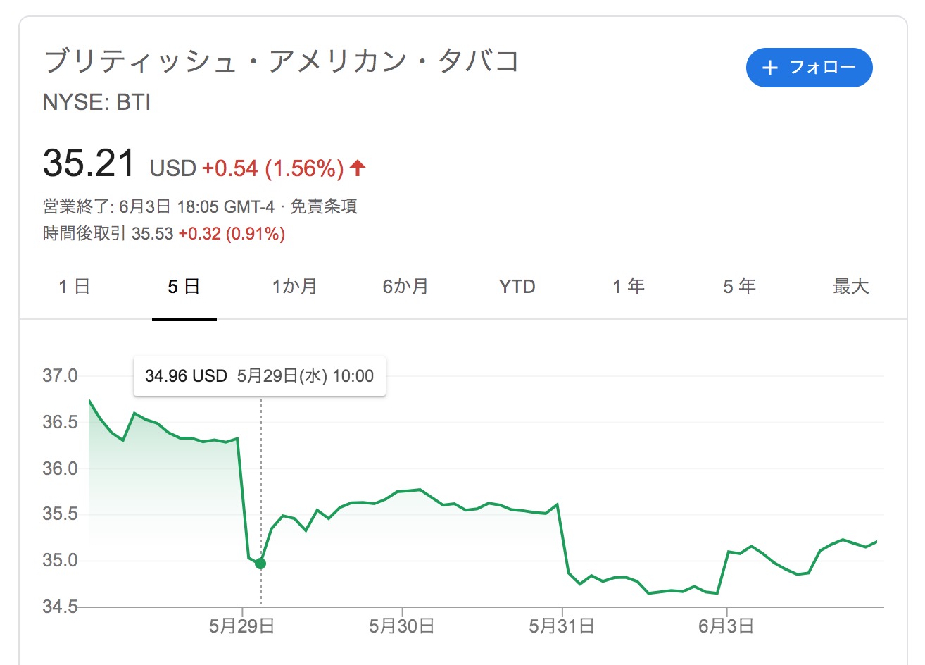Select the YTD range tab

coord(517,287)
